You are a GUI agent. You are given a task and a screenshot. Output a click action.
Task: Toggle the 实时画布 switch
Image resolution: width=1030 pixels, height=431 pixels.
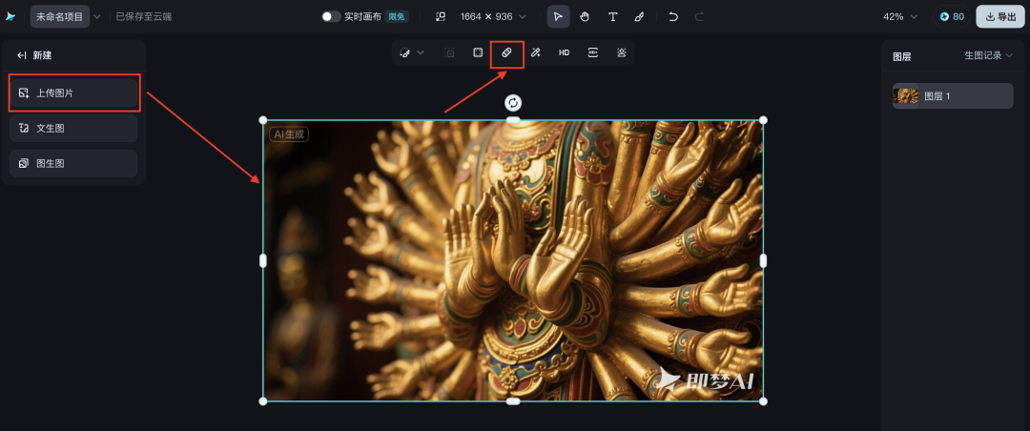tap(332, 16)
